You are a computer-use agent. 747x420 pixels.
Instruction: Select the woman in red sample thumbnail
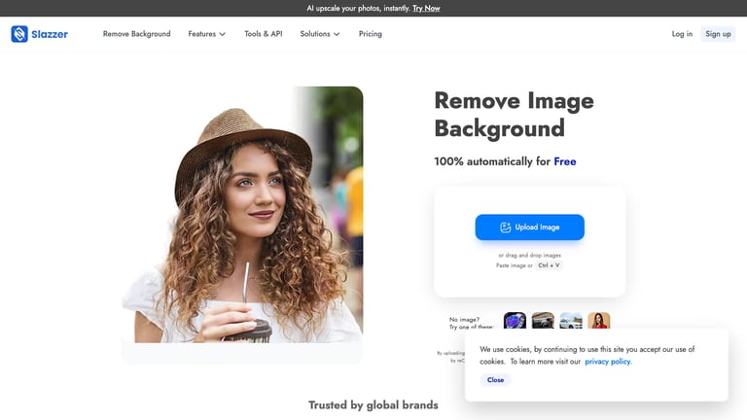pos(599,321)
